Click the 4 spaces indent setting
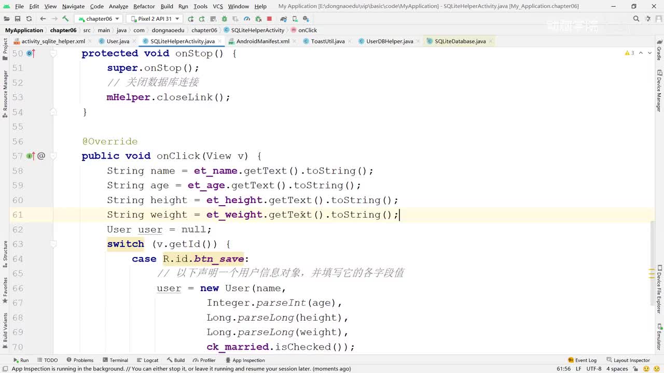Screen dimensions: 664x373 pos(617,369)
